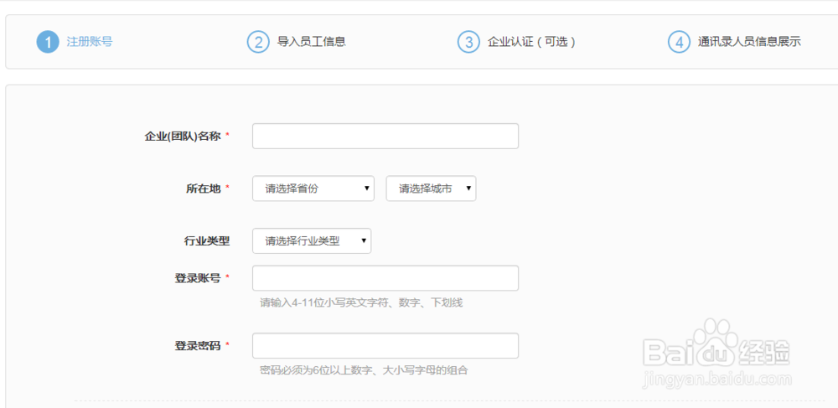
Task: Focus the 企业(团队)名称 input field
Action: [385, 137]
